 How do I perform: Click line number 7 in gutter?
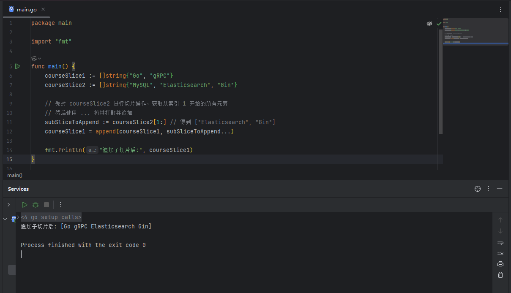pos(11,85)
